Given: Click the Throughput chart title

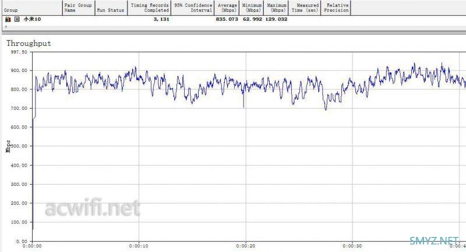Looking at the screenshot, I should click(x=29, y=44).
